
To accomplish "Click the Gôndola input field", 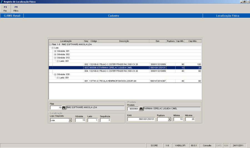I will click(81, 120).
